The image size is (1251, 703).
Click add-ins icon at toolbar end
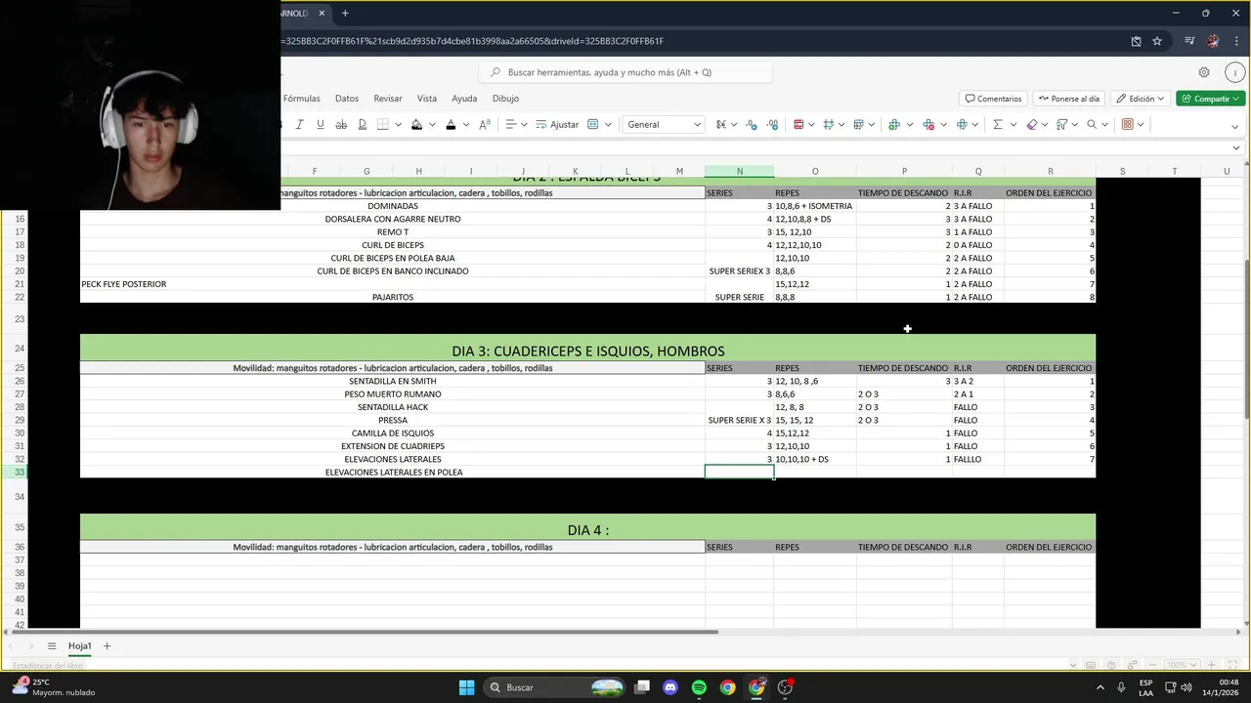1127,125
